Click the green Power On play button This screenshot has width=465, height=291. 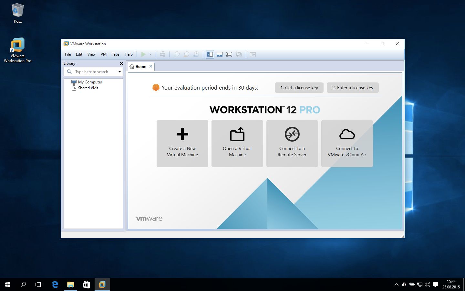(143, 54)
